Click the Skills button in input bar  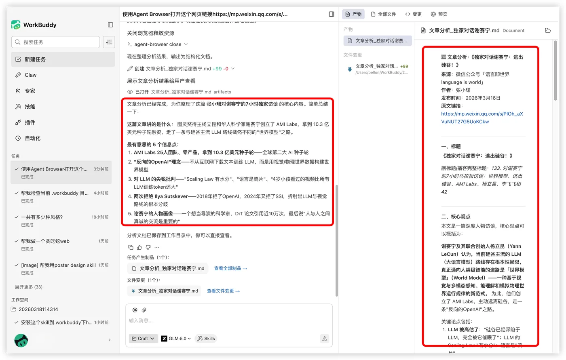coord(206,339)
